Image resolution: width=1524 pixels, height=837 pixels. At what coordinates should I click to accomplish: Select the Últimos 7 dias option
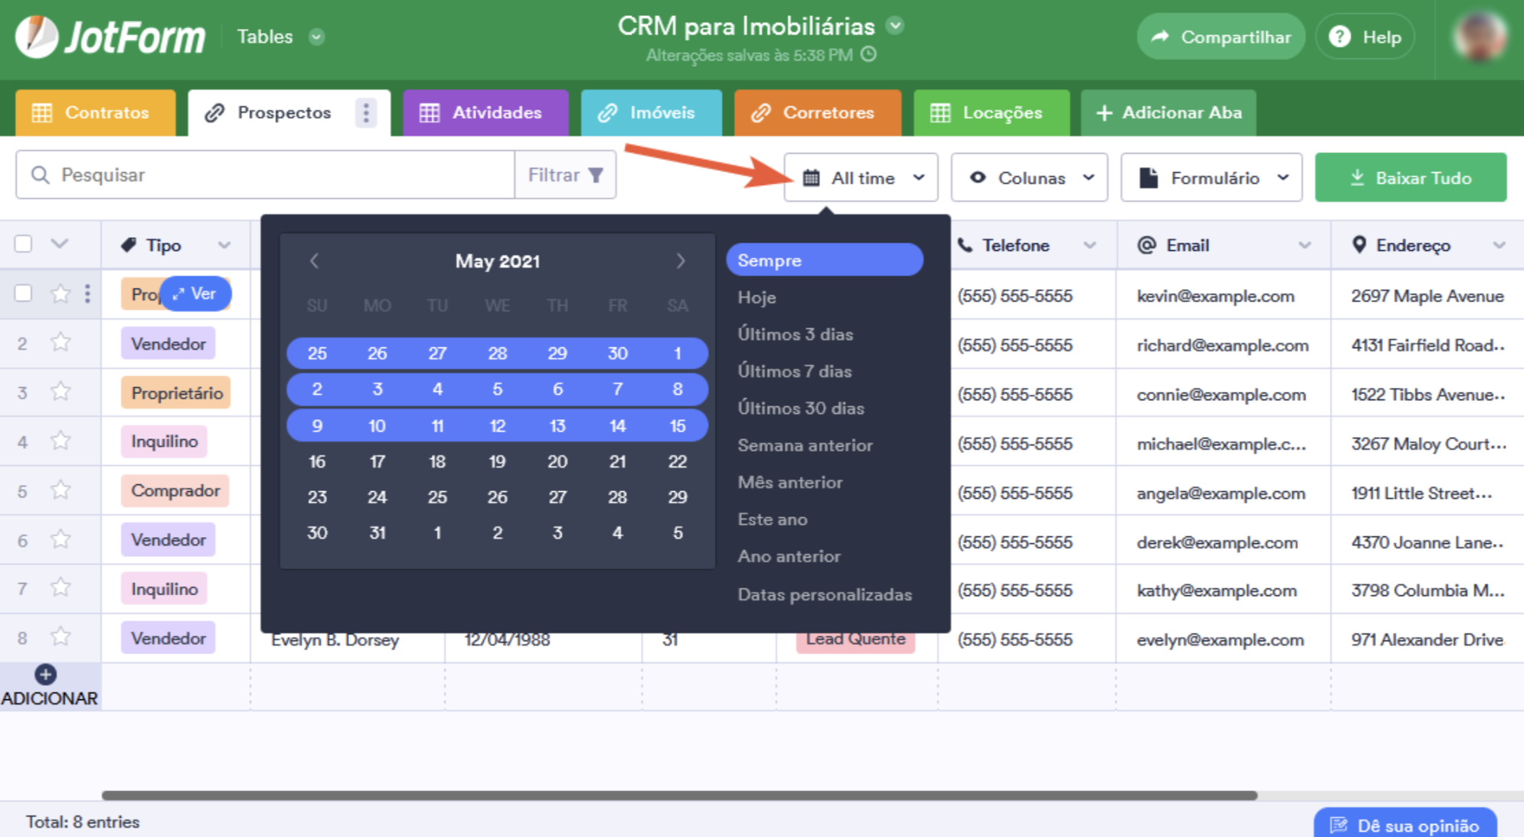tap(794, 371)
